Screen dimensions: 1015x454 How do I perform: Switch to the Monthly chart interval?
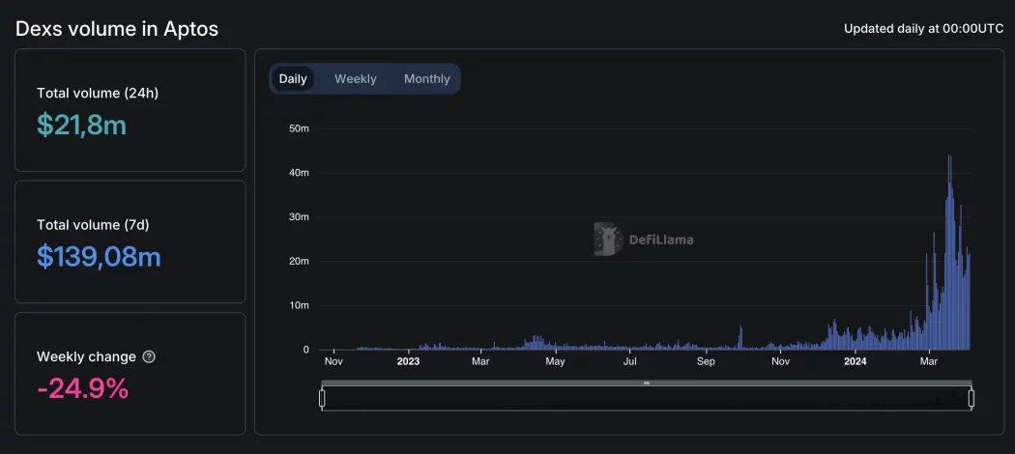tap(426, 79)
